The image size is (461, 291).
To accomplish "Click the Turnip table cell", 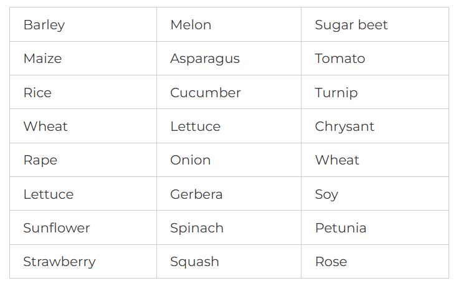I will tap(336, 93).
